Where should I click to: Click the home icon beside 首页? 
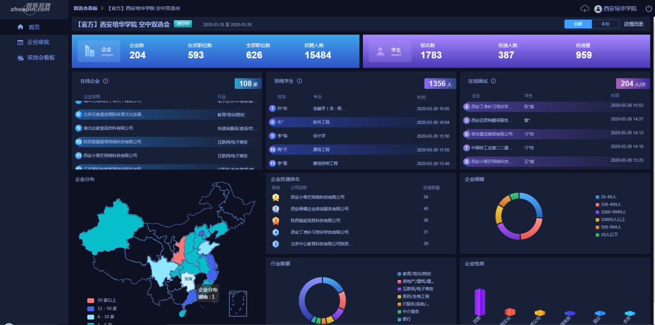[21, 27]
